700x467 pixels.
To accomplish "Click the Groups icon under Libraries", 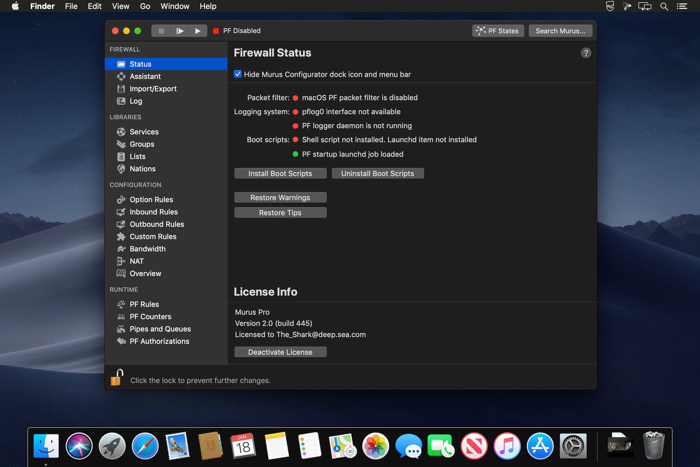I will tap(121, 144).
